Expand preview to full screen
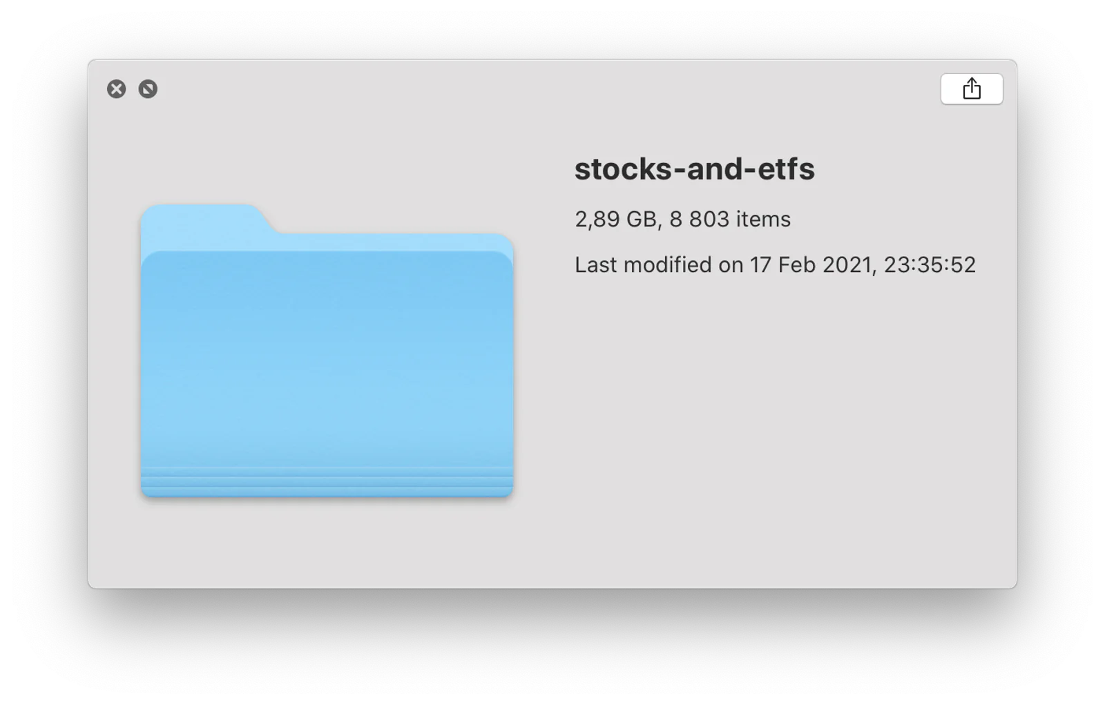Screen dimensions: 1105x705 pos(148,89)
